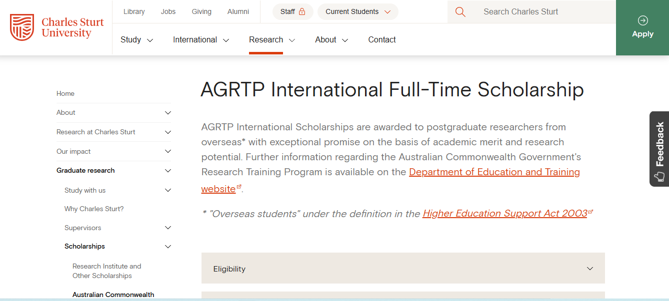Open Why Charles Sturt? sidebar link

click(x=94, y=209)
